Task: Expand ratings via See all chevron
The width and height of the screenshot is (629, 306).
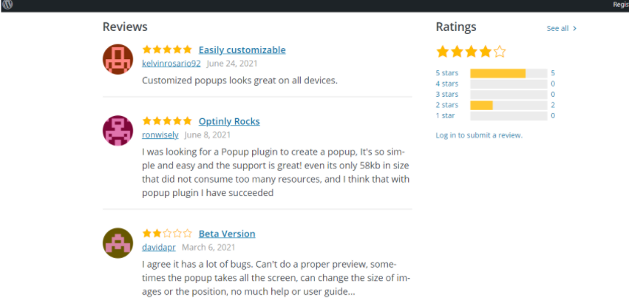Action: (574, 29)
